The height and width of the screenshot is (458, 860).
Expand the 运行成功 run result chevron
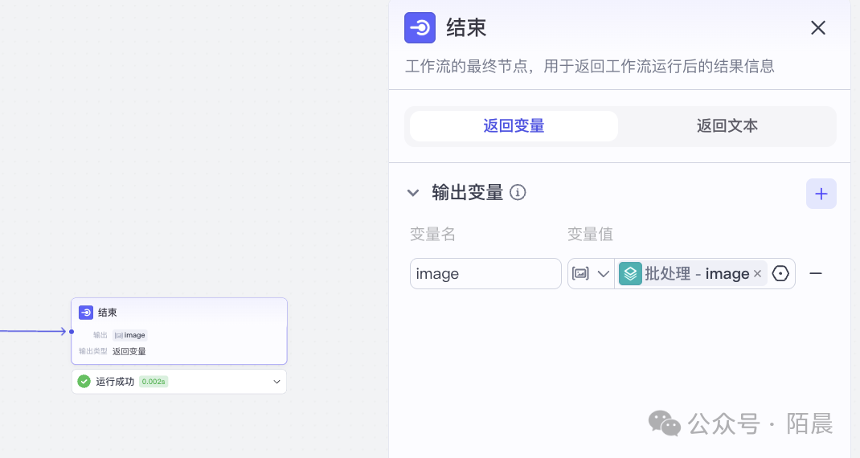coord(276,382)
